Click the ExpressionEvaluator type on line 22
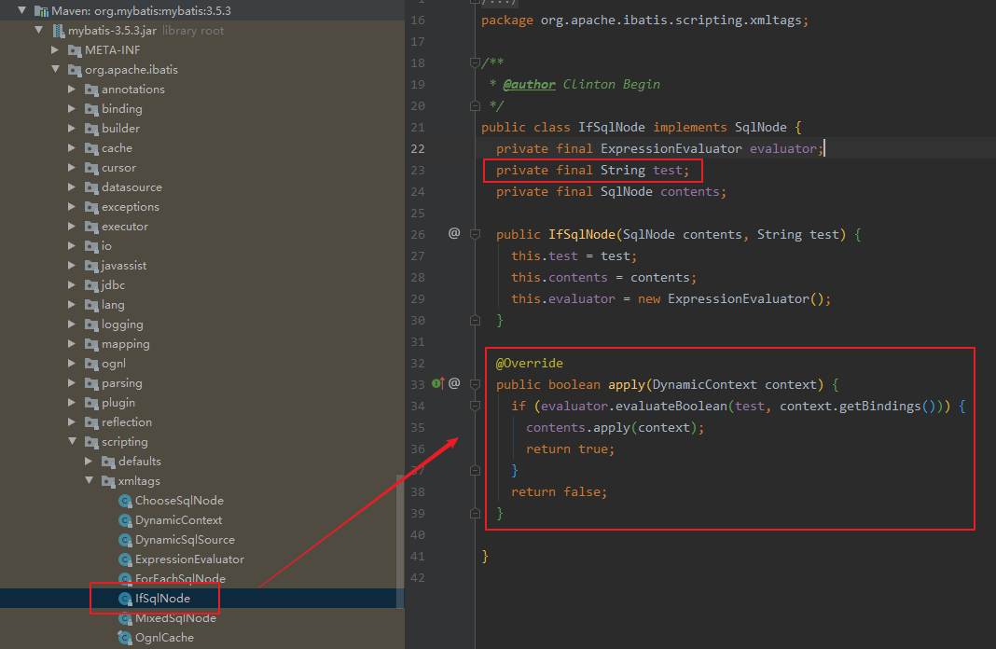The image size is (996, 649). [x=671, y=148]
